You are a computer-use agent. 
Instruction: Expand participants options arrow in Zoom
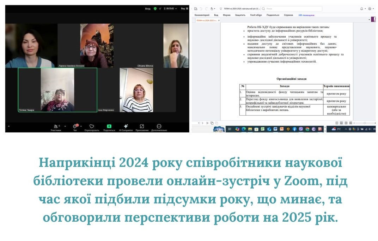point(65,126)
